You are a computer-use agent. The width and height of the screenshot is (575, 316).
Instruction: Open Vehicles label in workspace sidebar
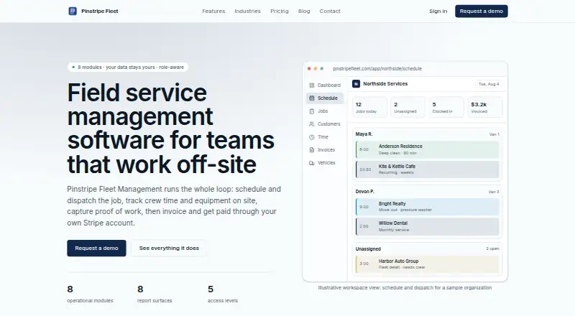click(x=326, y=163)
